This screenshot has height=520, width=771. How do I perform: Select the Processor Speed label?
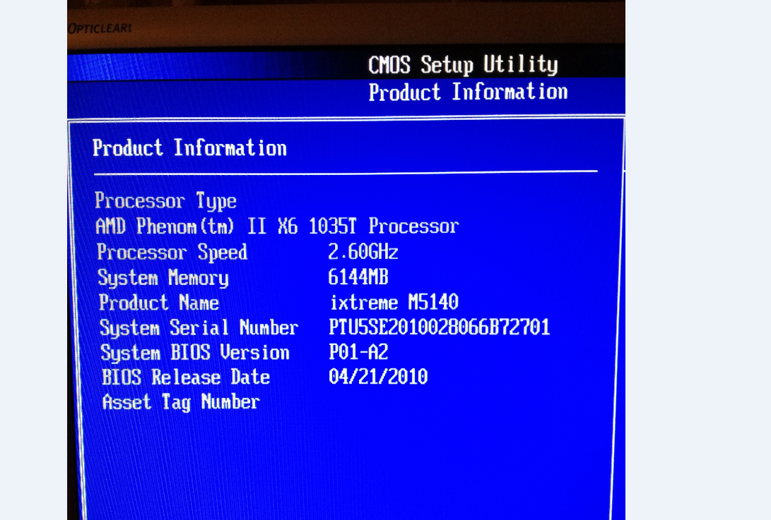tap(172, 253)
